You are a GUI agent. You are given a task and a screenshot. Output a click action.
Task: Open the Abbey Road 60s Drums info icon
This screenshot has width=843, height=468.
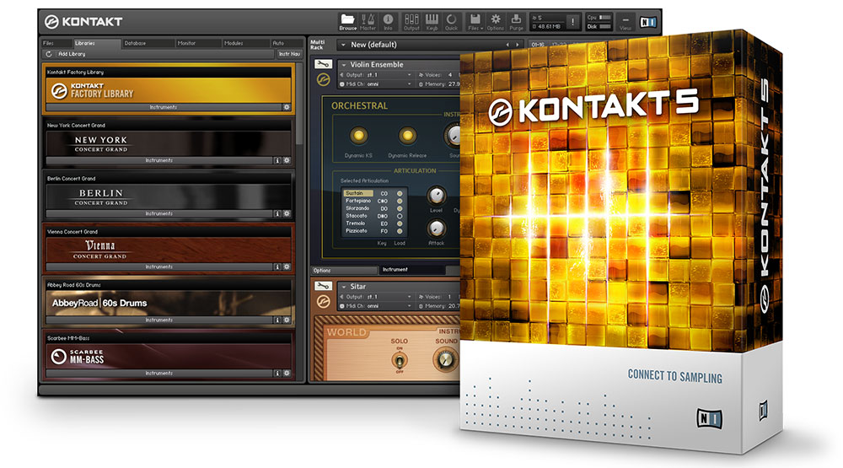[x=277, y=320]
